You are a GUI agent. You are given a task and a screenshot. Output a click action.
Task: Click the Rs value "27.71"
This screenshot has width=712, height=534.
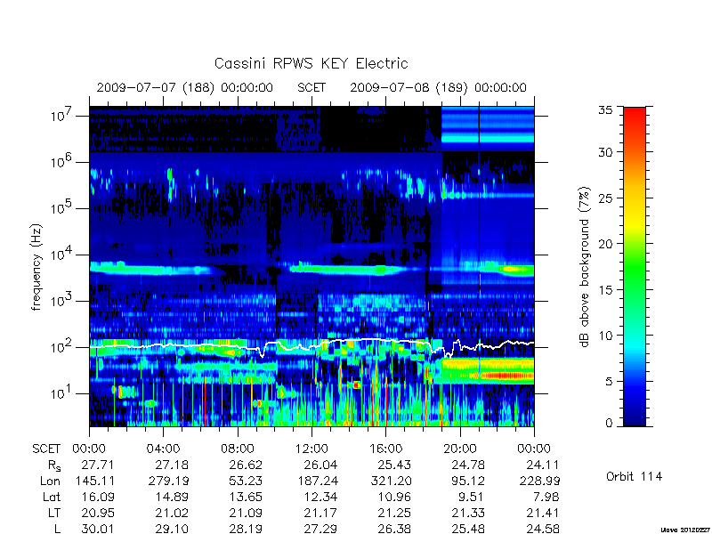tap(98, 465)
